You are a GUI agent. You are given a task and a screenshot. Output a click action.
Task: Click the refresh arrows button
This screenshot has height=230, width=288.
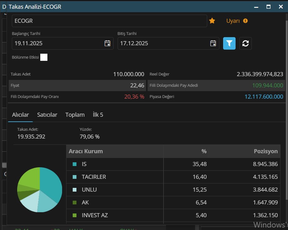click(x=246, y=43)
